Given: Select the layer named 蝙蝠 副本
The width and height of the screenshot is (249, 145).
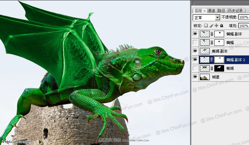Looking at the screenshot, I should (x=234, y=34).
